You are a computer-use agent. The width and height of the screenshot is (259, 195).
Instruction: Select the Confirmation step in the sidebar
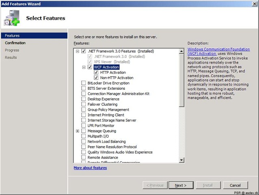15,43
